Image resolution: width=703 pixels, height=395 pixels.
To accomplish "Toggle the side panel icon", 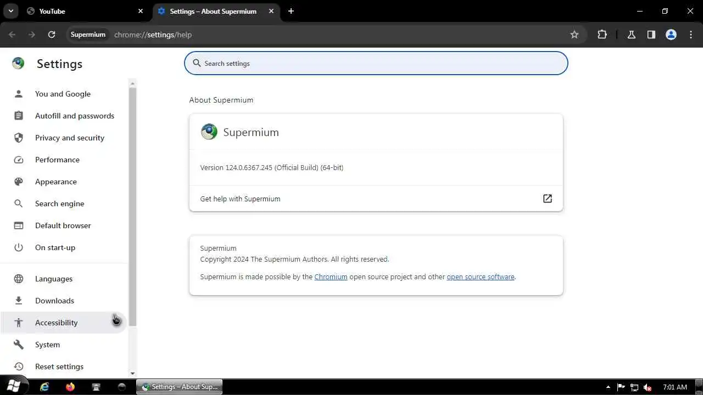I will (x=651, y=35).
